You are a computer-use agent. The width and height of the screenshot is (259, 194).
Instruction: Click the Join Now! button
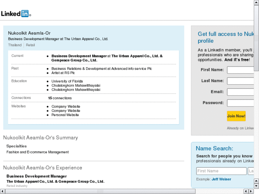[x=236, y=116]
